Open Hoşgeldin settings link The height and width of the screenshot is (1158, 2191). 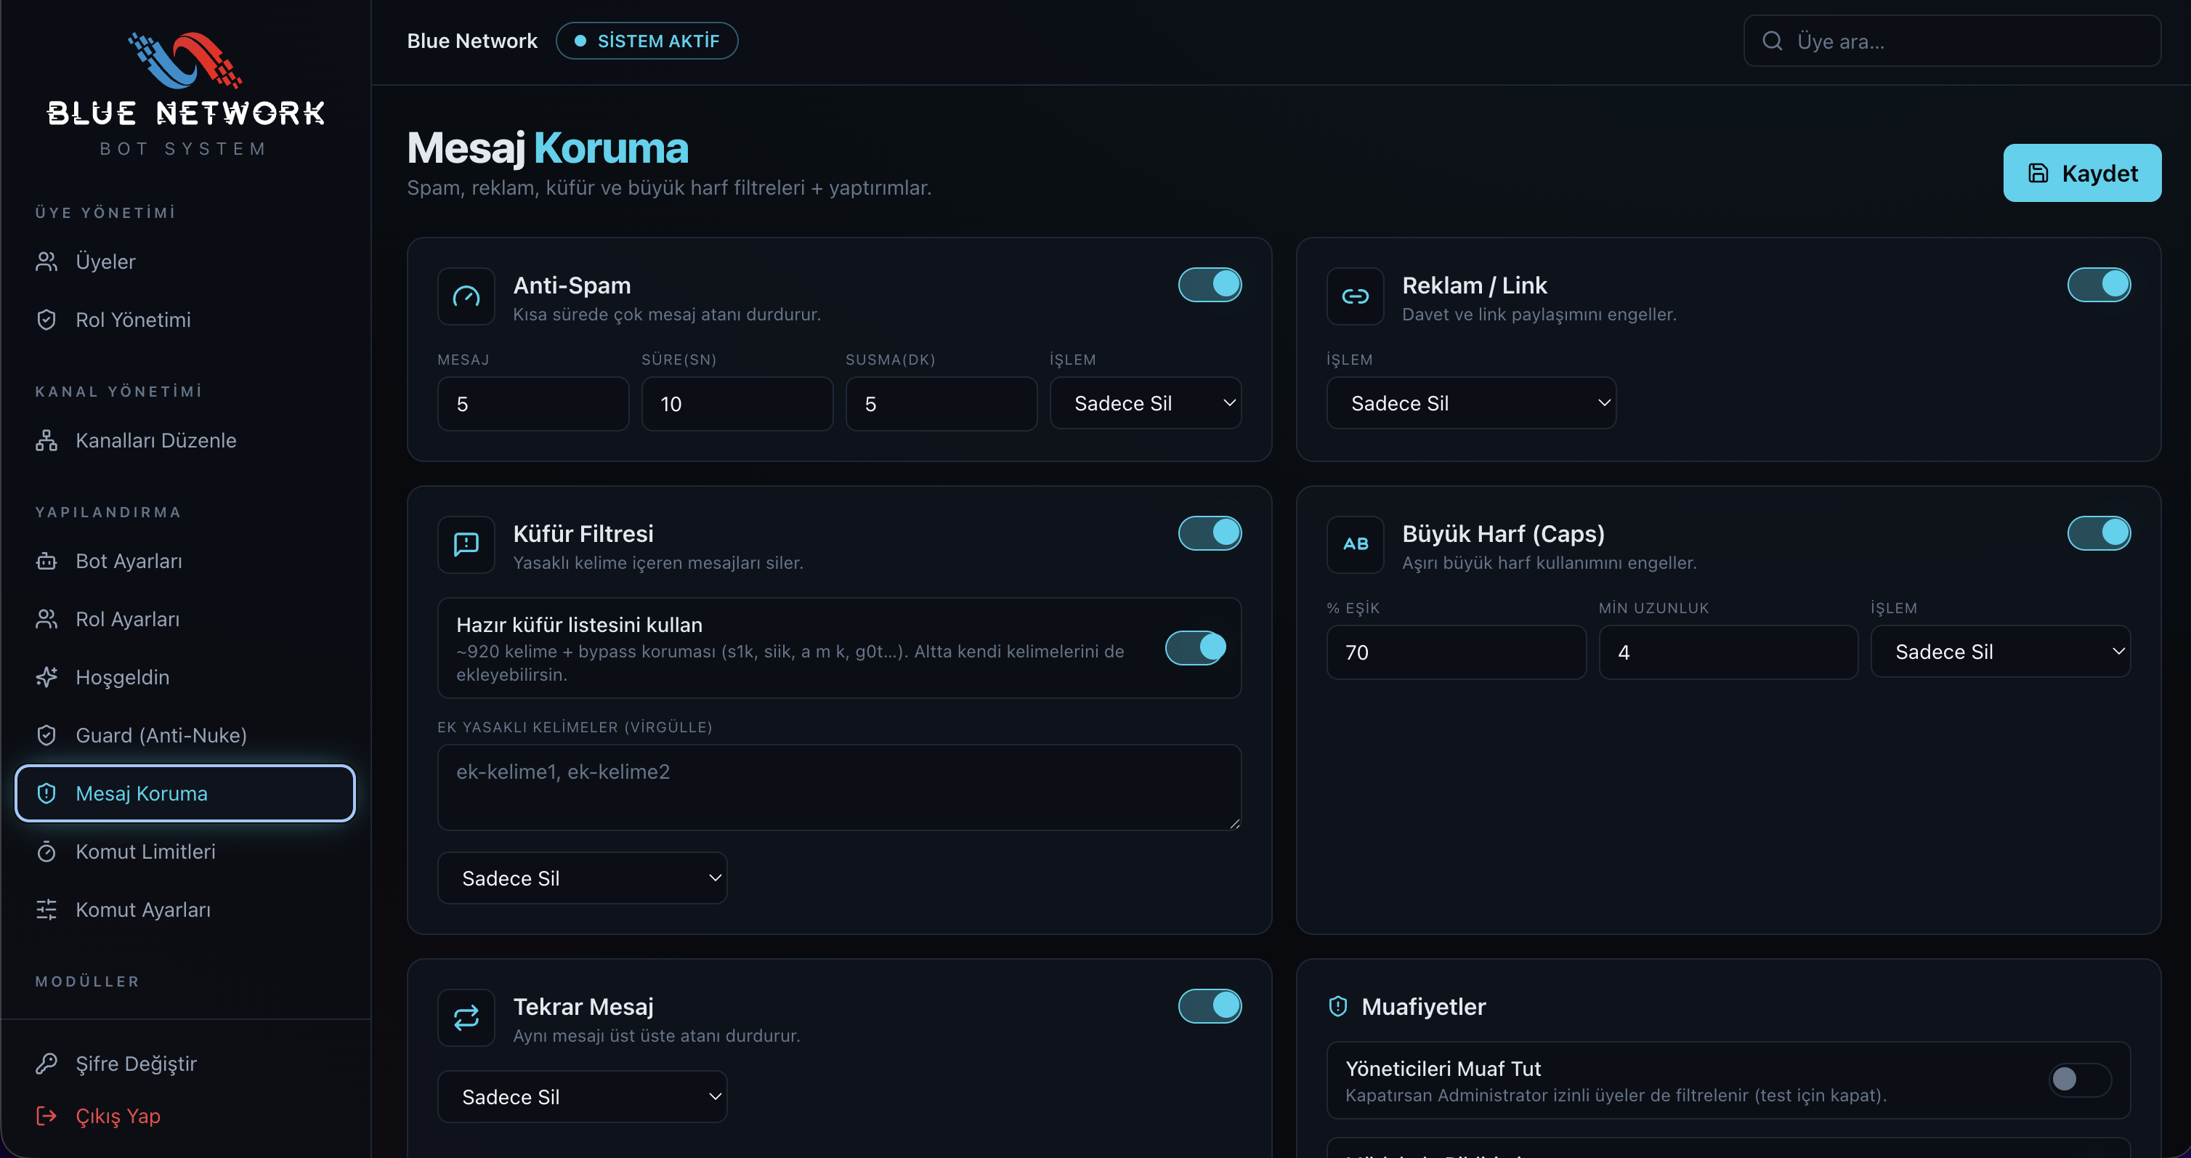tap(185, 677)
